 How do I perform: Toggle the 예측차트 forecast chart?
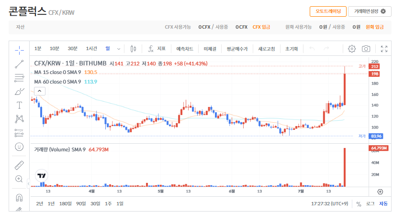tap(185, 49)
